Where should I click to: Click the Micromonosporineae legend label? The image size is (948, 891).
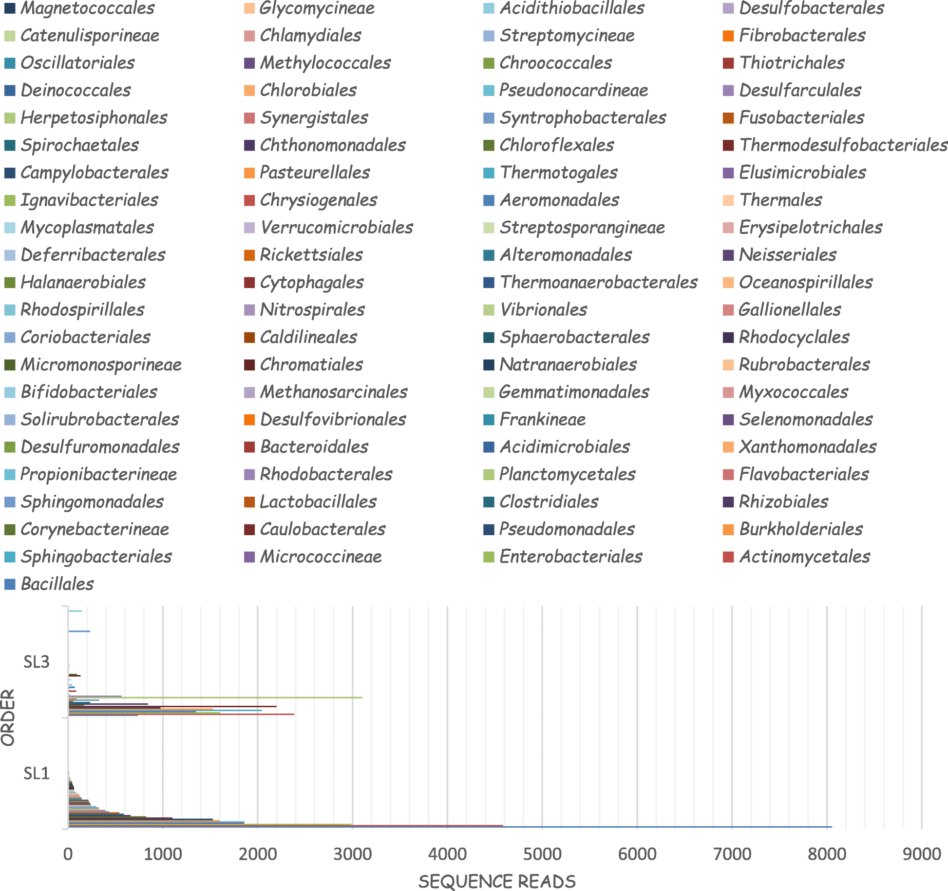[101, 365]
